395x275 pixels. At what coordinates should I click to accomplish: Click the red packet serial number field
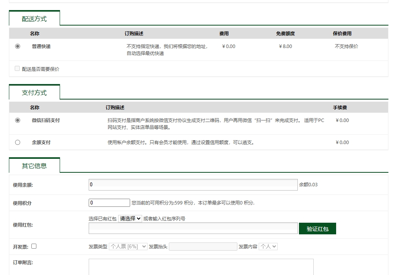[x=192, y=228]
